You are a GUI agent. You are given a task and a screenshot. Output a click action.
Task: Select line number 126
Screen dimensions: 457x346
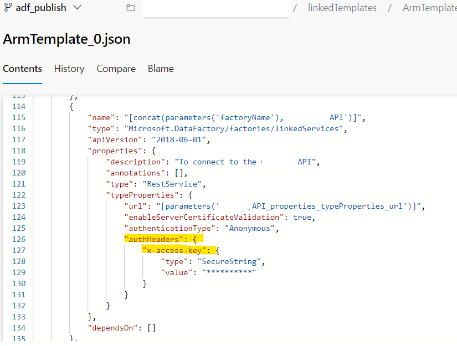coord(19,239)
